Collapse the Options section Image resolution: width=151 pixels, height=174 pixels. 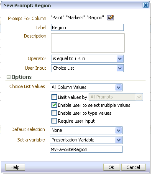[8, 77]
